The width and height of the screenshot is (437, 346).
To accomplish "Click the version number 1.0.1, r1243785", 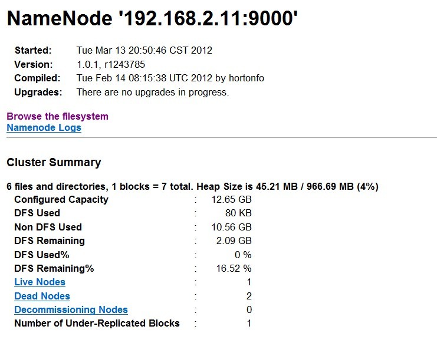I will tap(111, 64).
